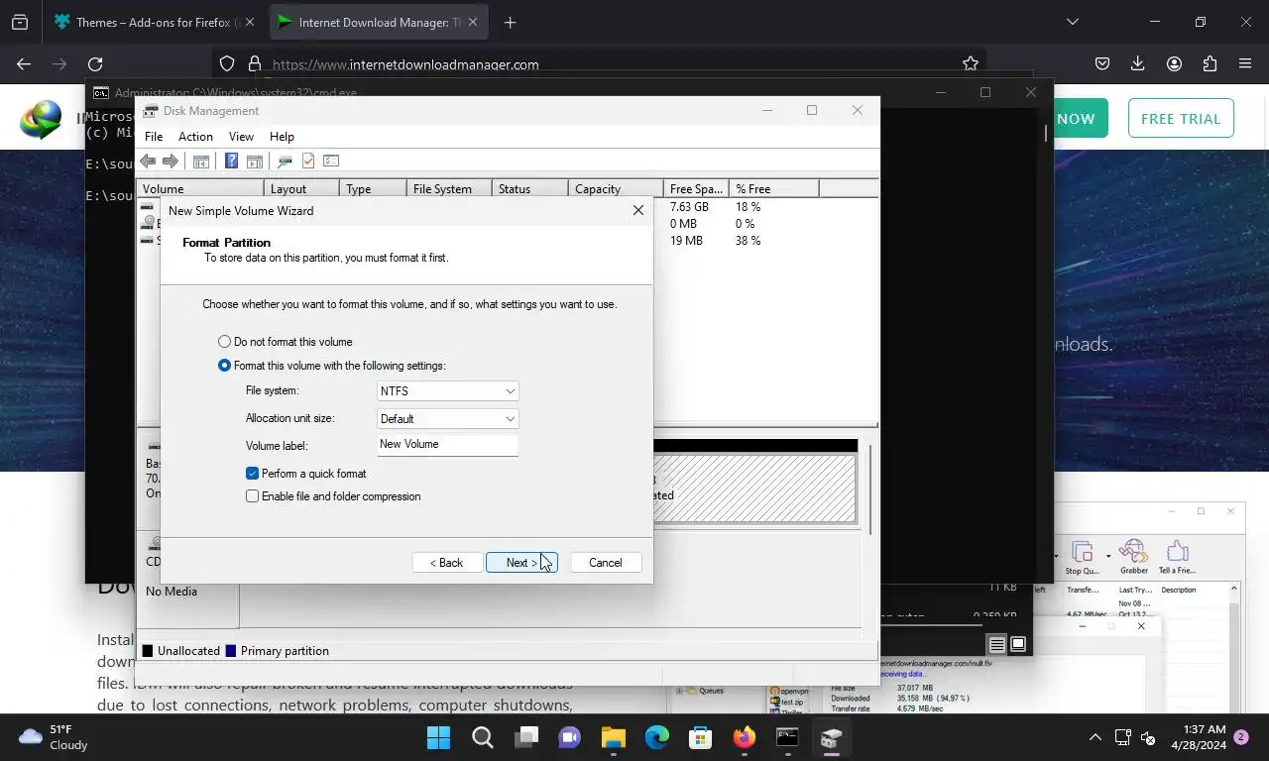Click Firefox back navigation arrow
1269x761 pixels.
24,63
